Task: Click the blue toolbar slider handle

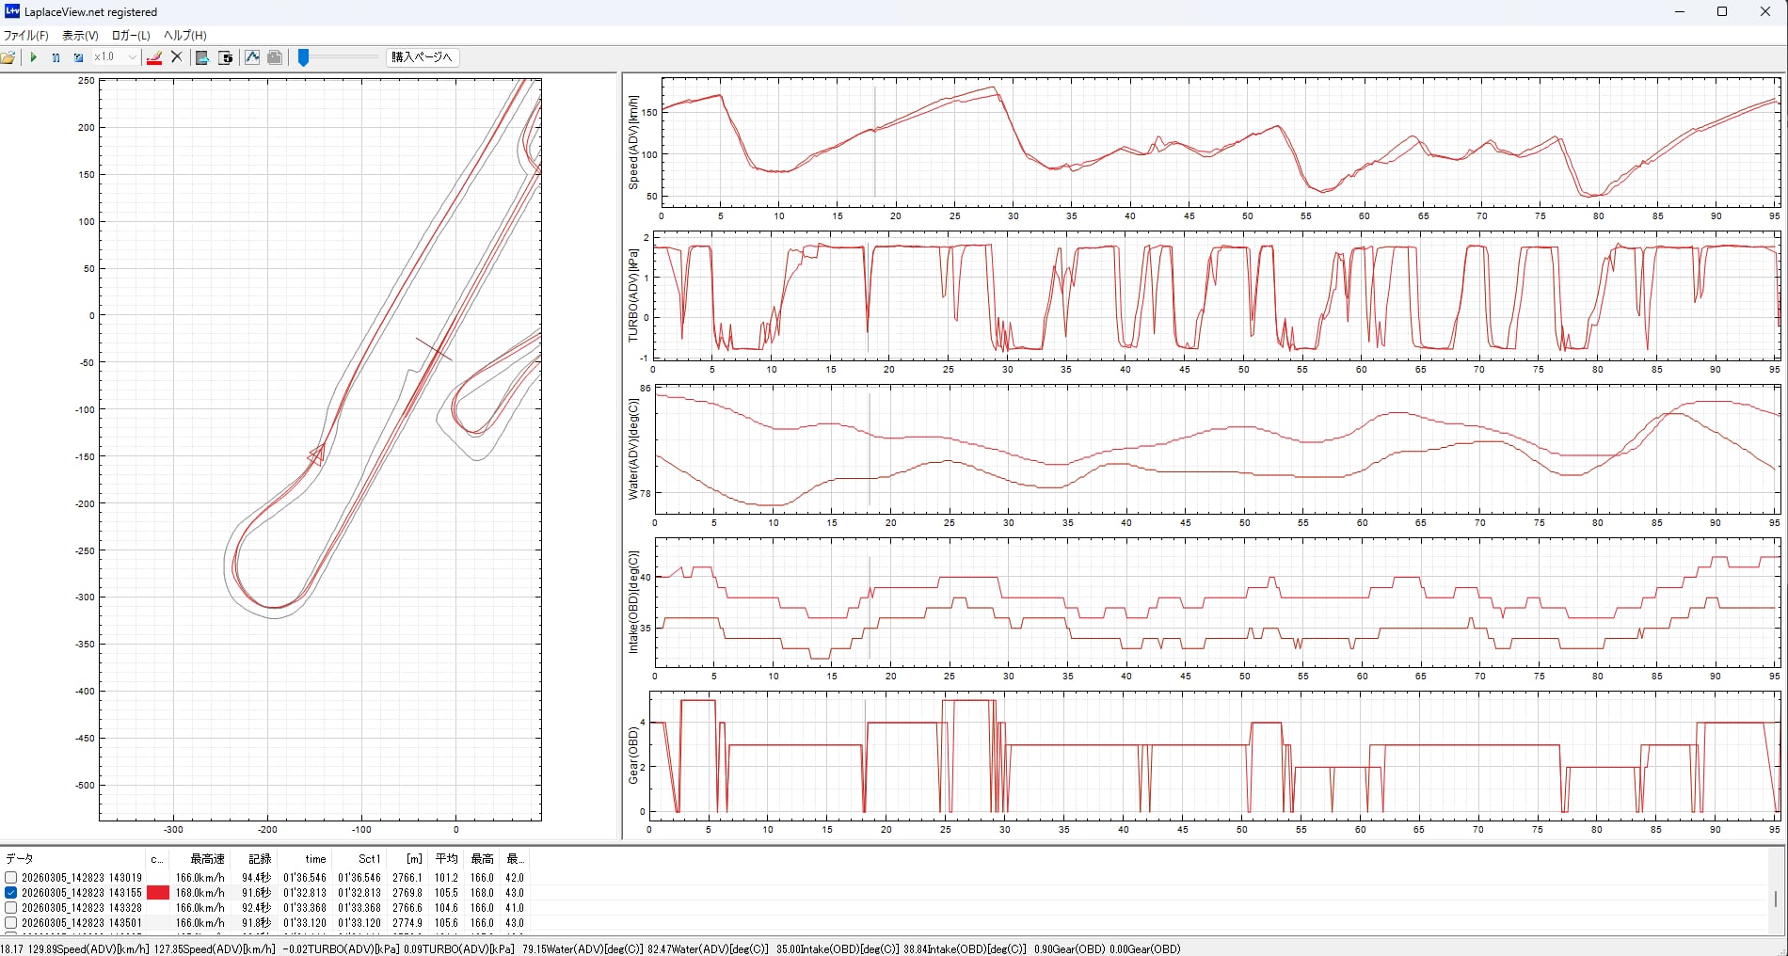Action: 303,58
